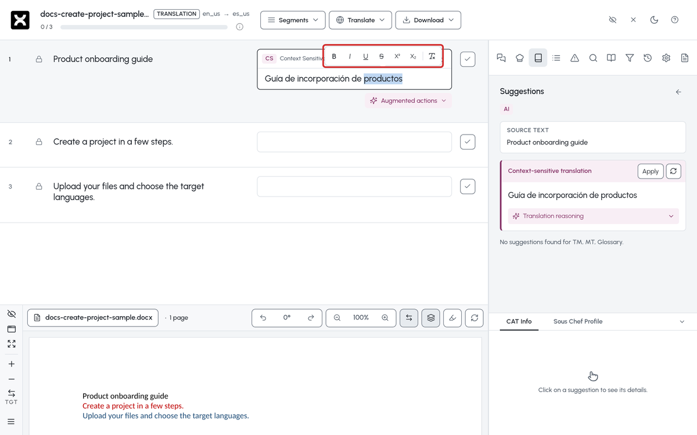Click the eraser icon in preview toolbar
Screen dimensions: 697x435
pyautogui.click(x=452, y=318)
